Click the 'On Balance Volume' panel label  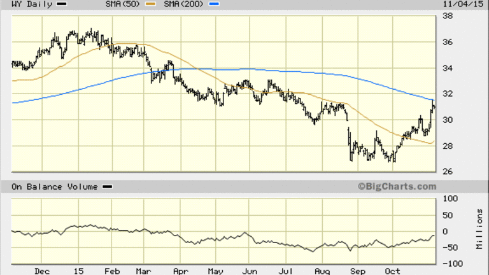point(55,187)
